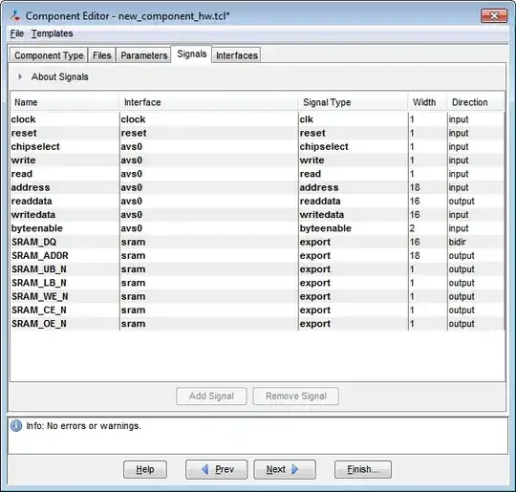516x492 pixels.
Task: Expand the About Signals disclosure triangle
Action: click(x=20, y=76)
